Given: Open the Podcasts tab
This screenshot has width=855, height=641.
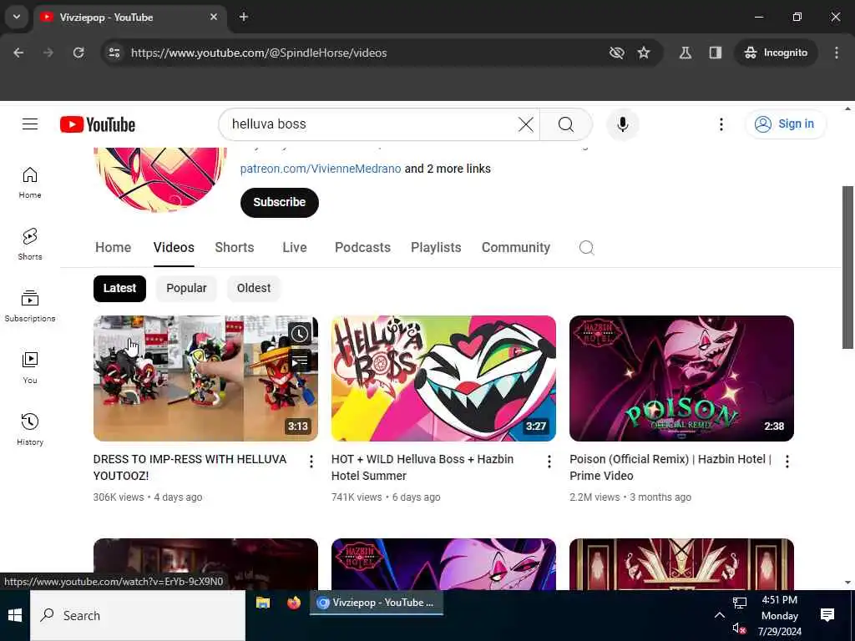Looking at the screenshot, I should [362, 247].
